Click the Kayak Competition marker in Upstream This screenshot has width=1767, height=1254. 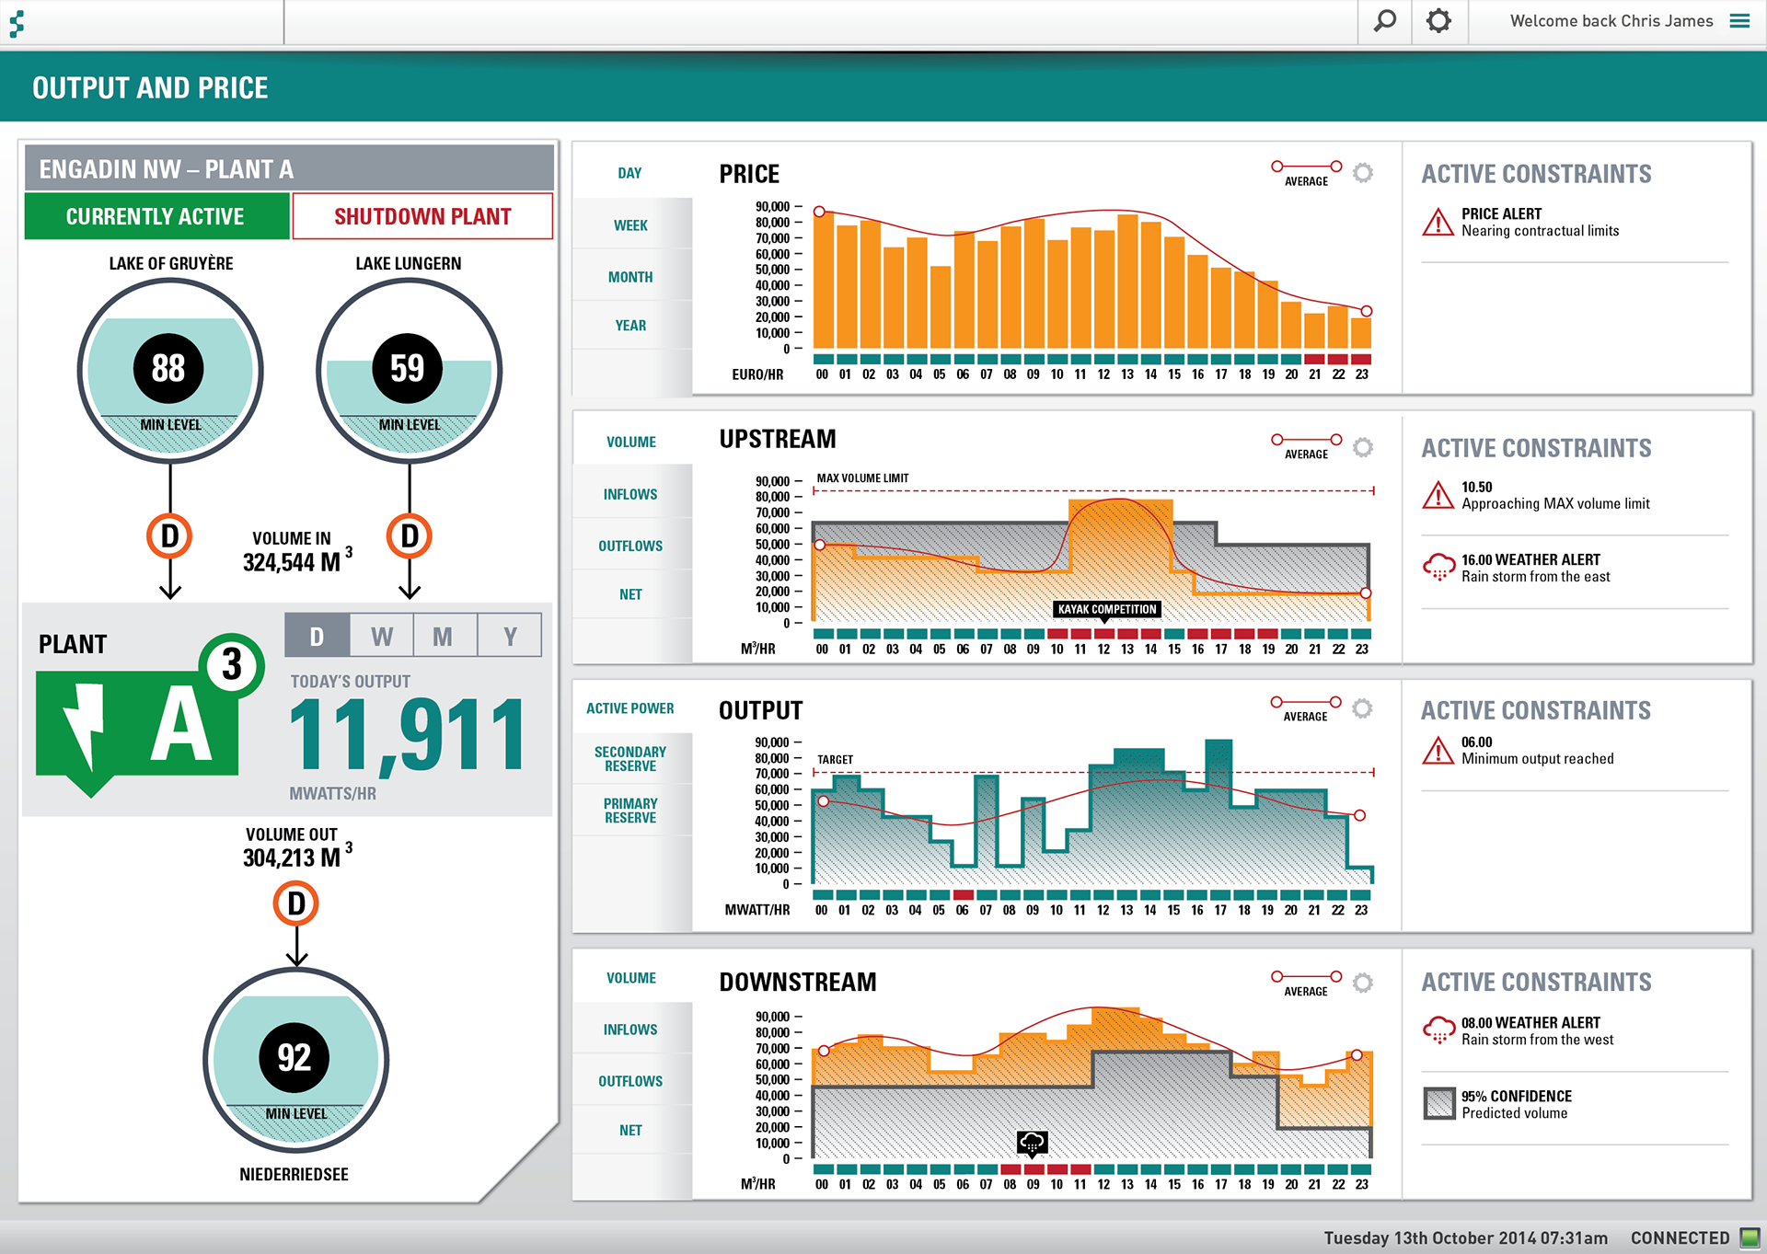click(x=1106, y=609)
